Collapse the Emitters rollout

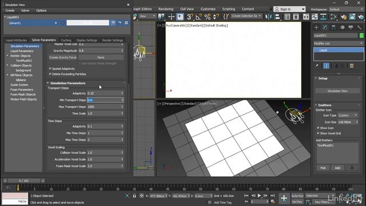pyautogui.click(x=316, y=105)
